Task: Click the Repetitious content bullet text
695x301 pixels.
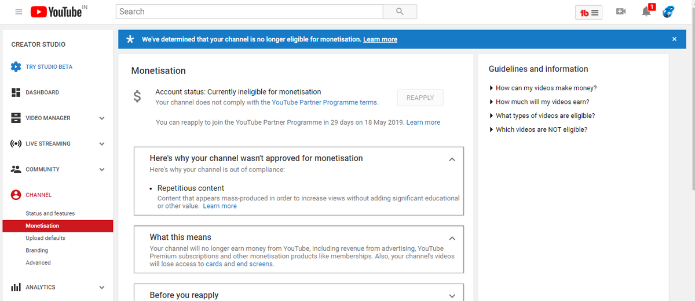Action: pos(191,188)
